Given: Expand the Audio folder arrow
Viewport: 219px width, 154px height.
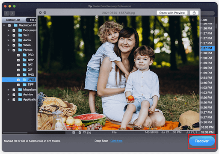Looking at the screenshot, I should 9,40.
